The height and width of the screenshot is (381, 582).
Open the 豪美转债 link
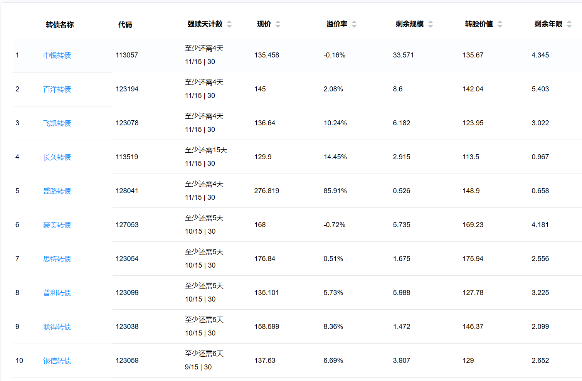tap(57, 225)
